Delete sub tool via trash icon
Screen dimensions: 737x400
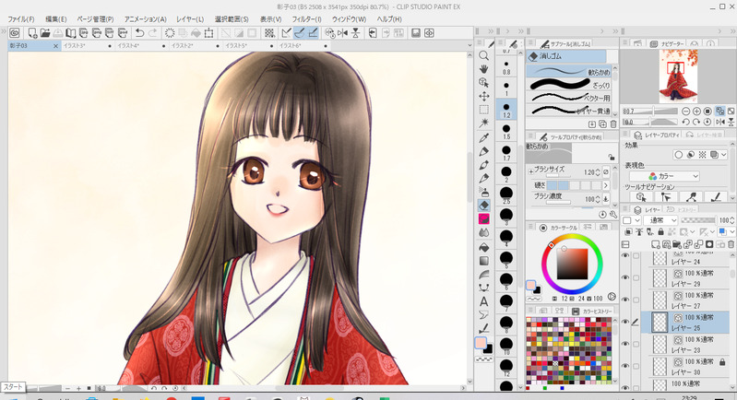click(612, 124)
